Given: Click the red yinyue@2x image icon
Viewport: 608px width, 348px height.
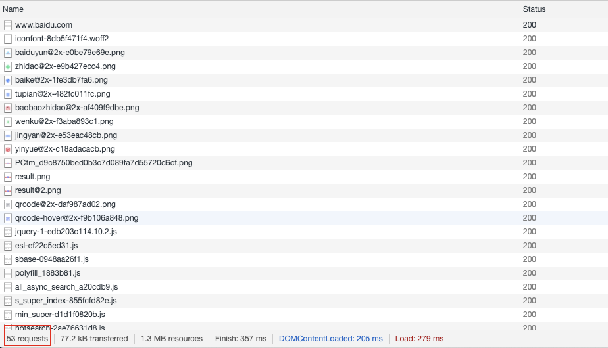Looking at the screenshot, I should (8, 149).
